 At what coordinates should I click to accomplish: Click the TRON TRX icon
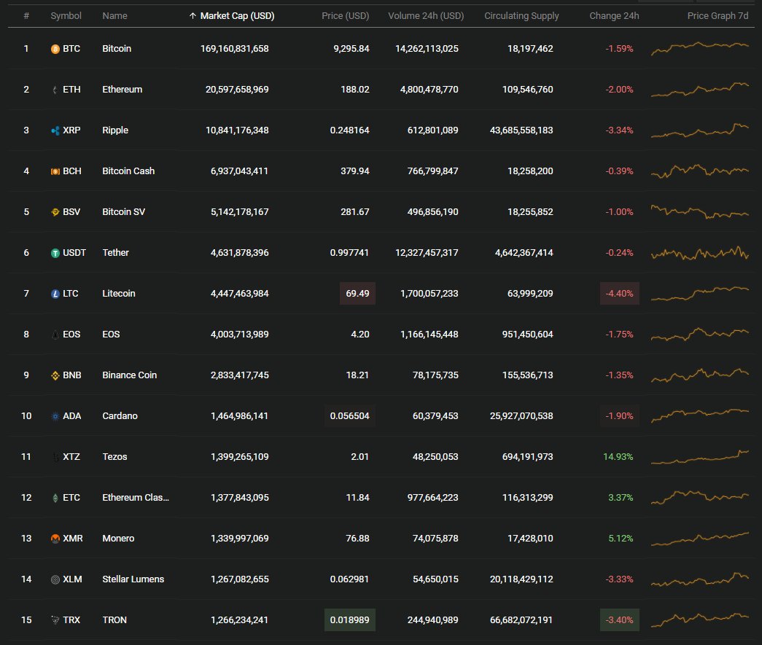click(x=55, y=620)
